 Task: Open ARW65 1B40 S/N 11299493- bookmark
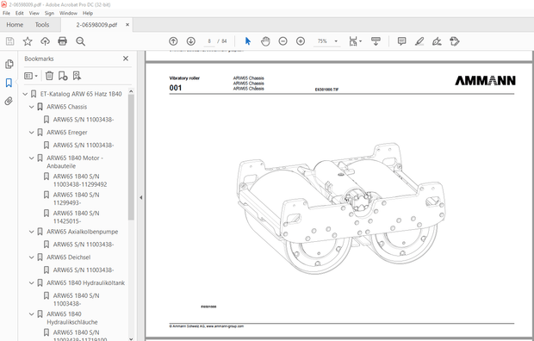tap(77, 199)
